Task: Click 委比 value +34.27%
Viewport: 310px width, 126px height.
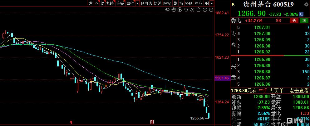Action: point(254,20)
